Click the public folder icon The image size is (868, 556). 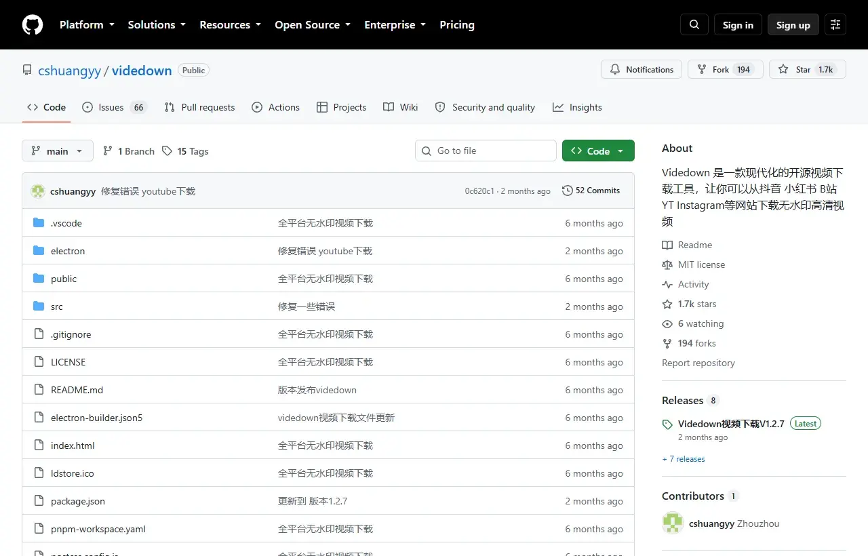[39, 279]
